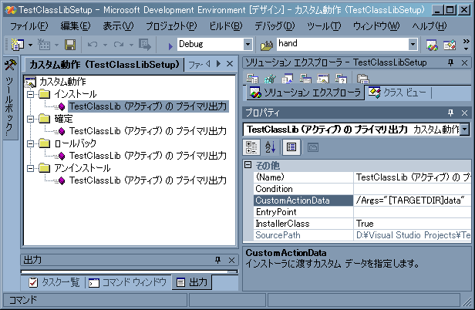Screen dimensions: 475x310
Task: Open the New Project dropdown arrow
Action: click(30, 45)
